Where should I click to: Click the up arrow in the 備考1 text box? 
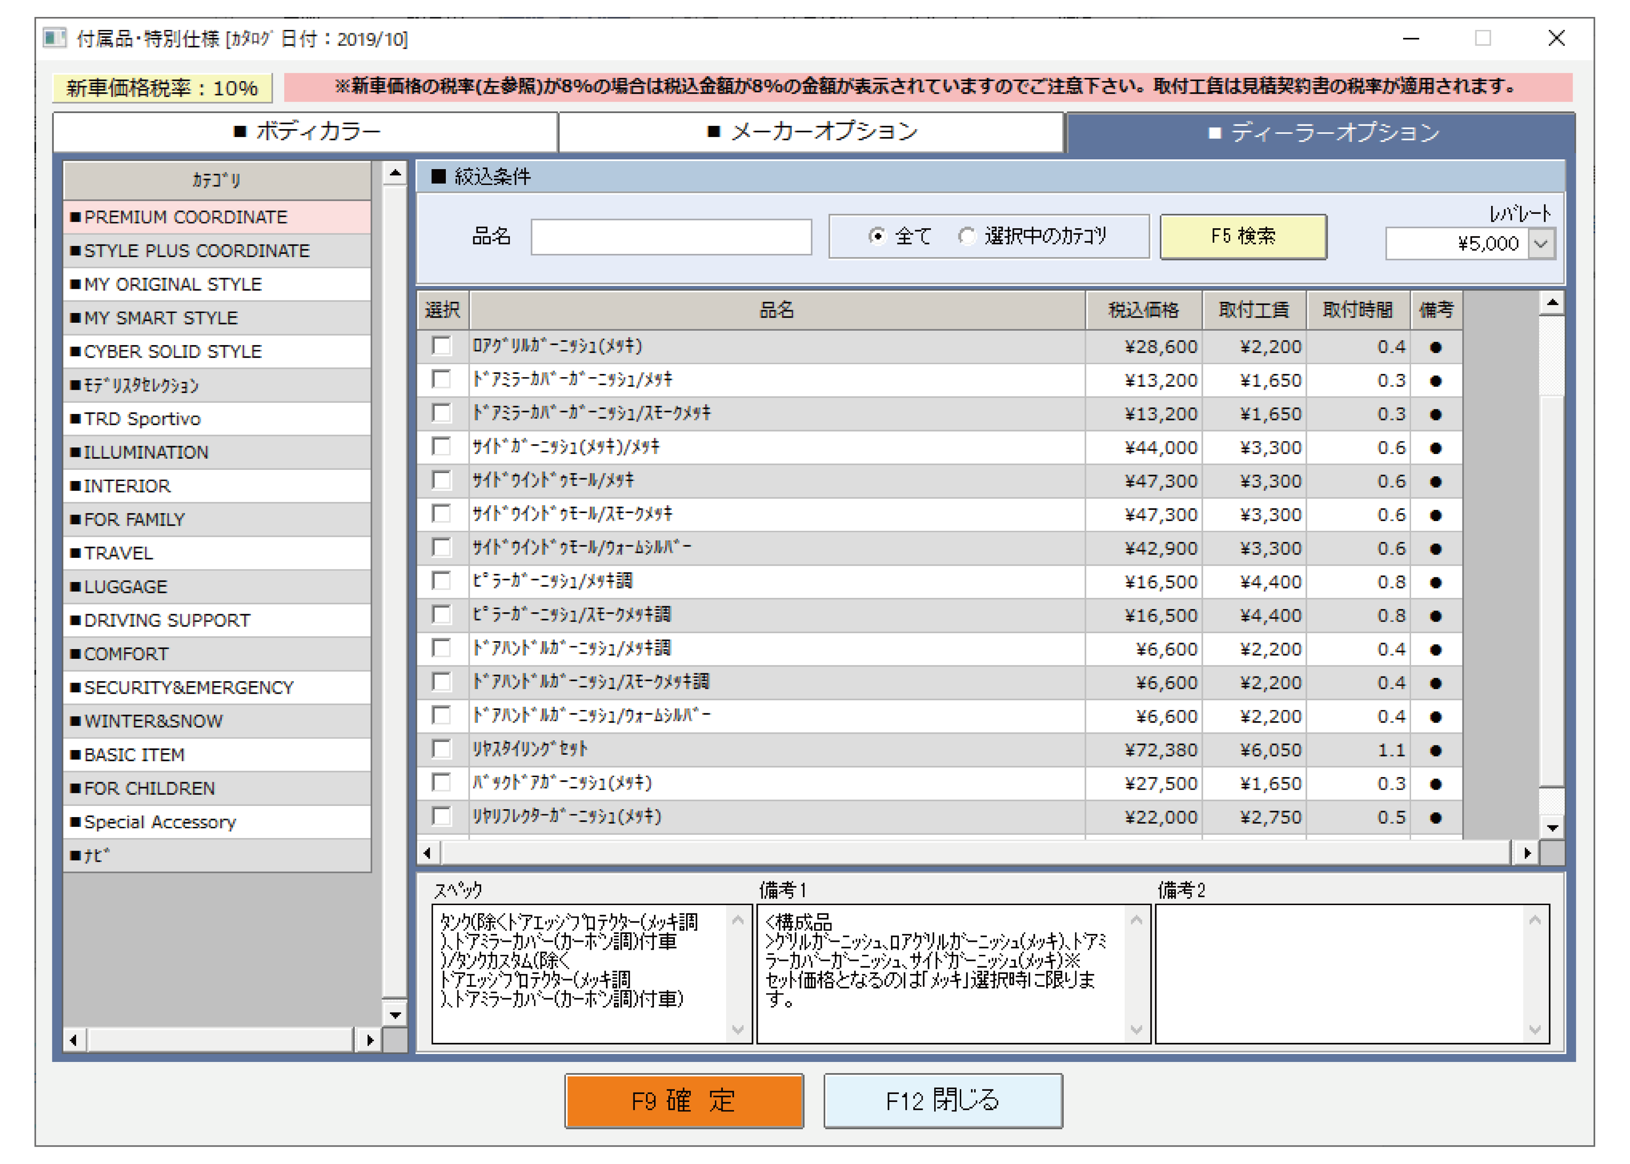point(1136,920)
